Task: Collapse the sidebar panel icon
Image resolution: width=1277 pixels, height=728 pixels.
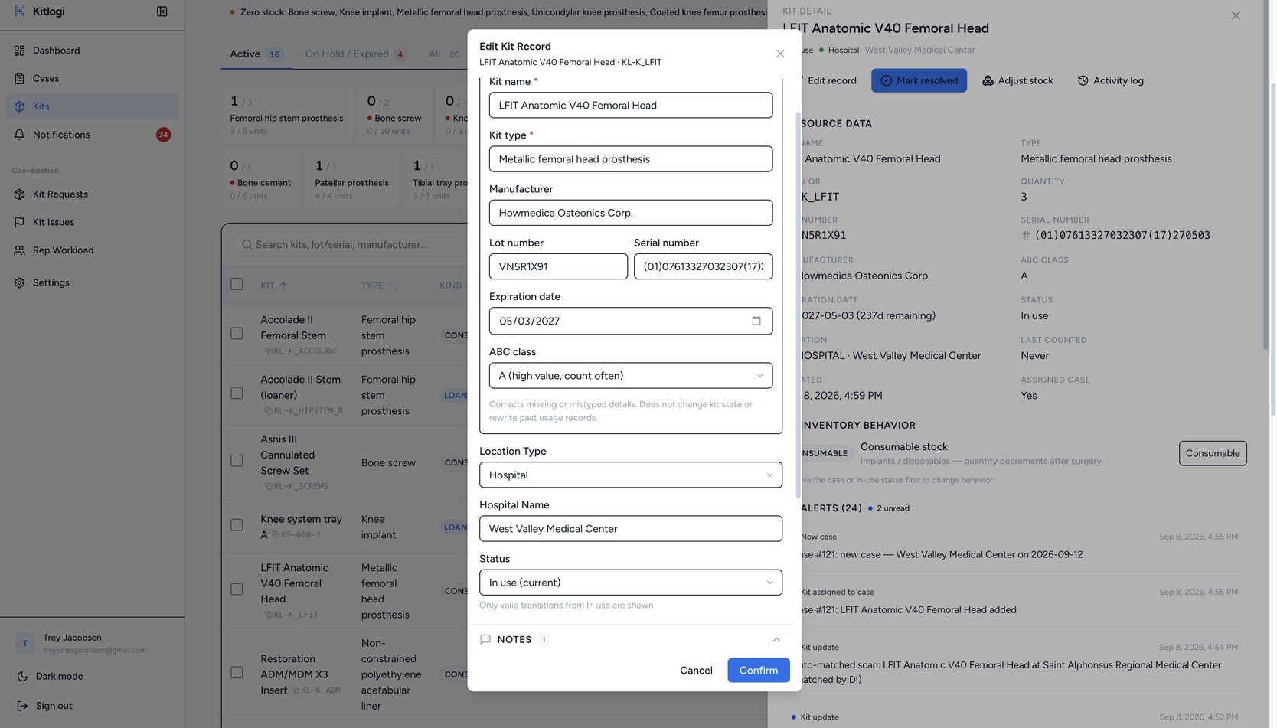Action: tap(162, 11)
